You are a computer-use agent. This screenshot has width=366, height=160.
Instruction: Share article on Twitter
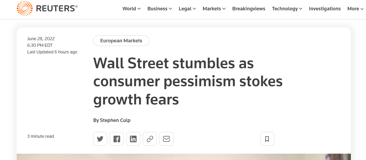pyautogui.click(x=100, y=139)
